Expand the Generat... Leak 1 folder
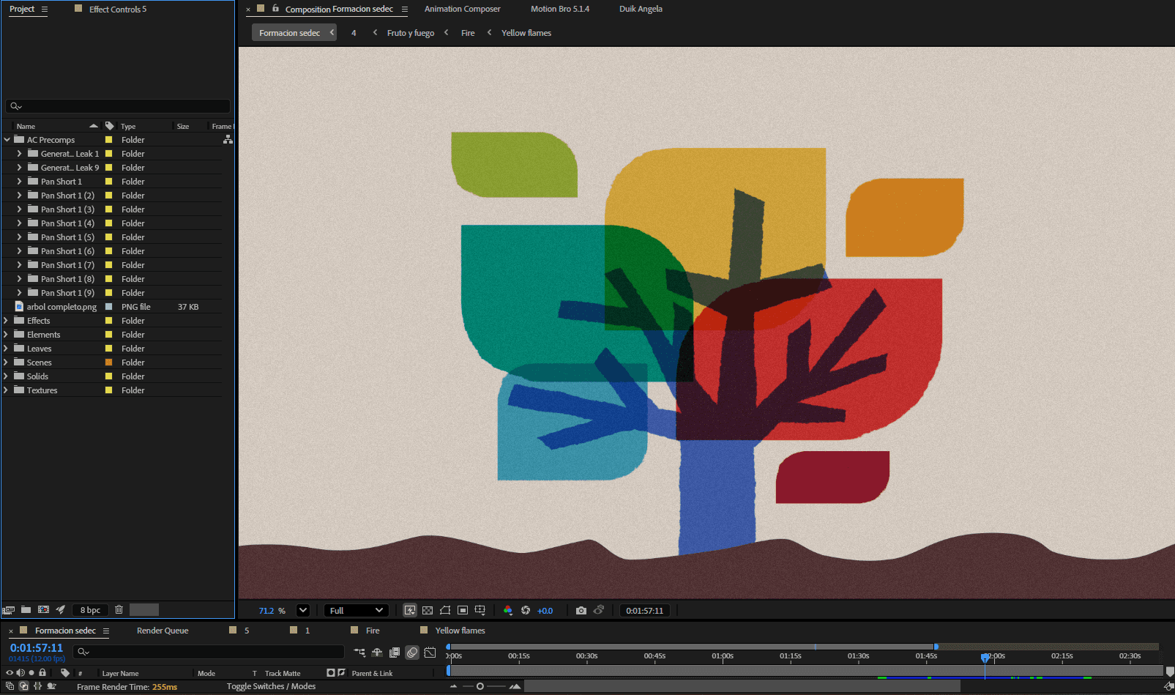The width and height of the screenshot is (1175, 695). pos(19,154)
